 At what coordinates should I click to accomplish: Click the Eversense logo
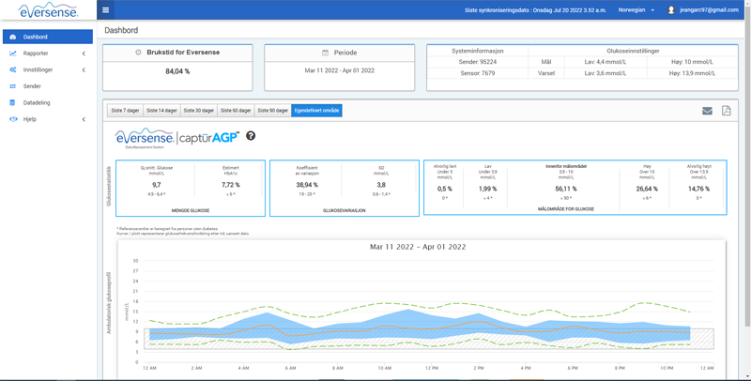pyautogui.click(x=48, y=10)
